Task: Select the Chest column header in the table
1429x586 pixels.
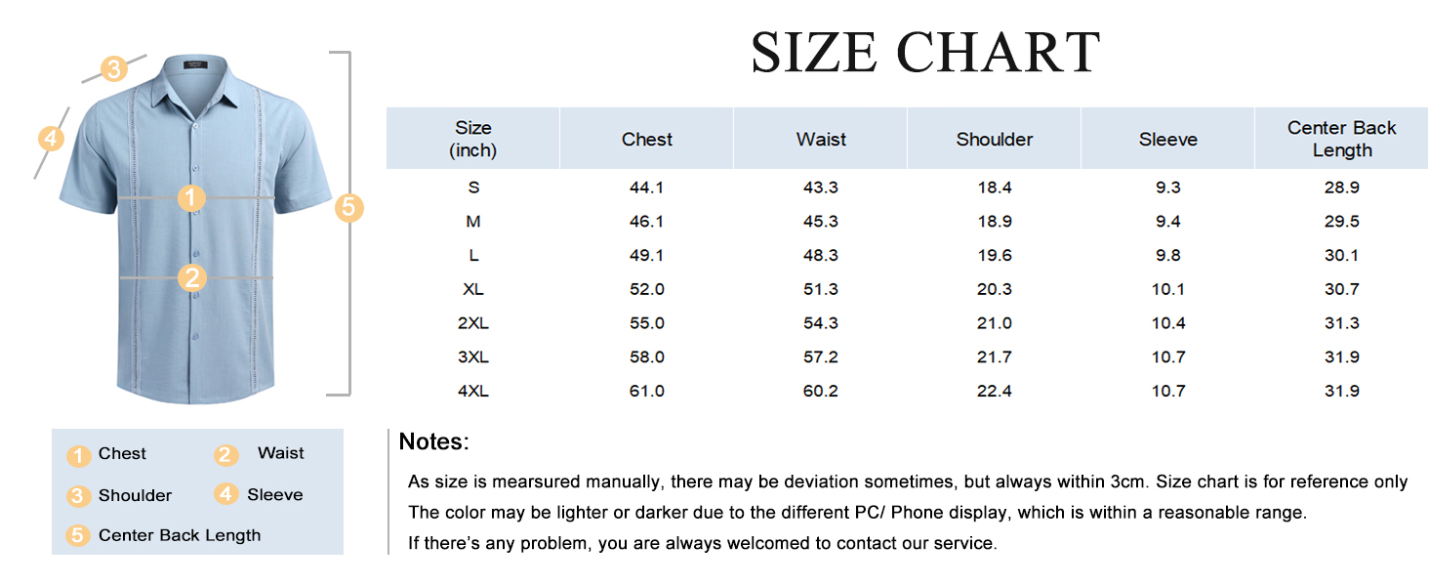Action: [647, 140]
